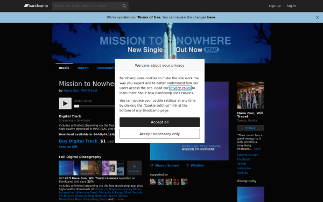Open the hgwtmusic.com link
The height and width of the screenshot is (202, 323).
248,155
